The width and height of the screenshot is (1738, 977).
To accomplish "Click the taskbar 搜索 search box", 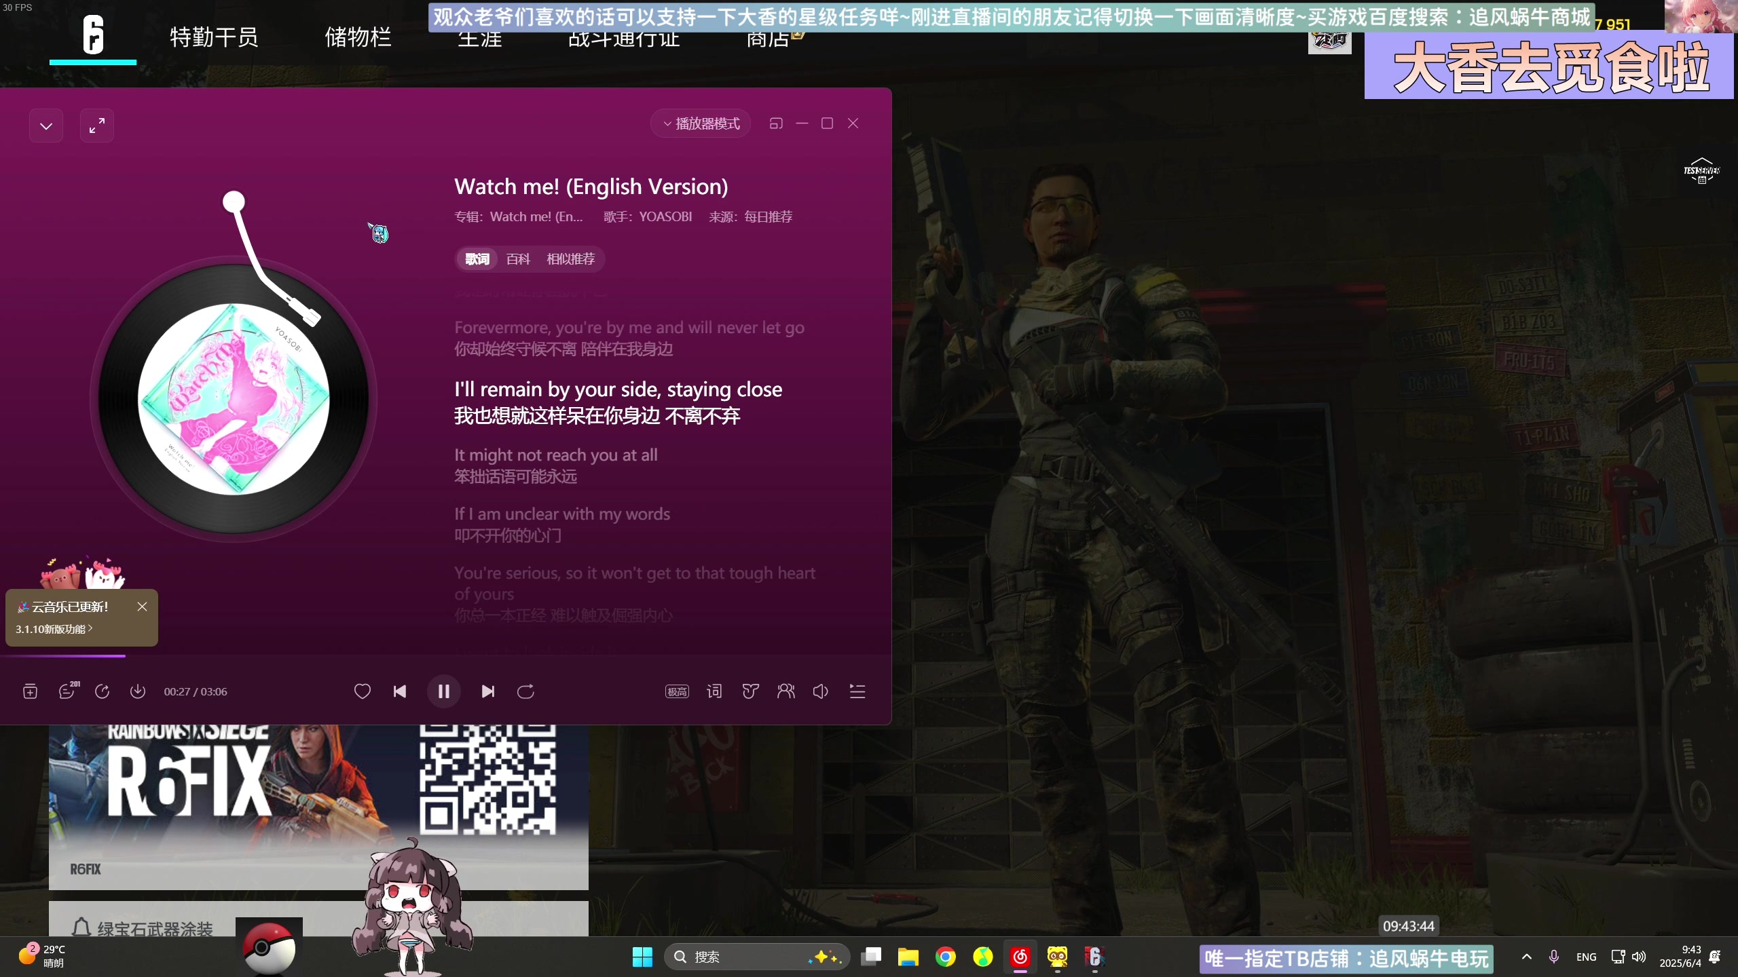I will [757, 957].
